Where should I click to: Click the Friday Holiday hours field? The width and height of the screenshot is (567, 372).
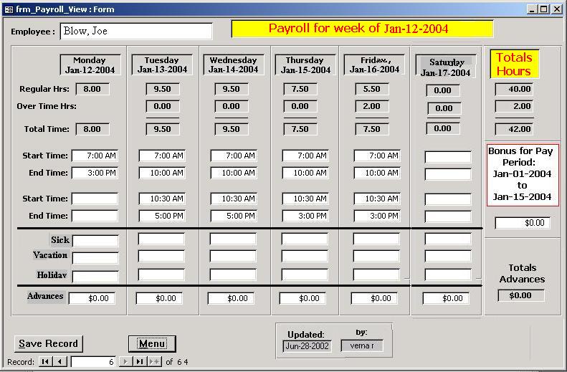(x=376, y=275)
